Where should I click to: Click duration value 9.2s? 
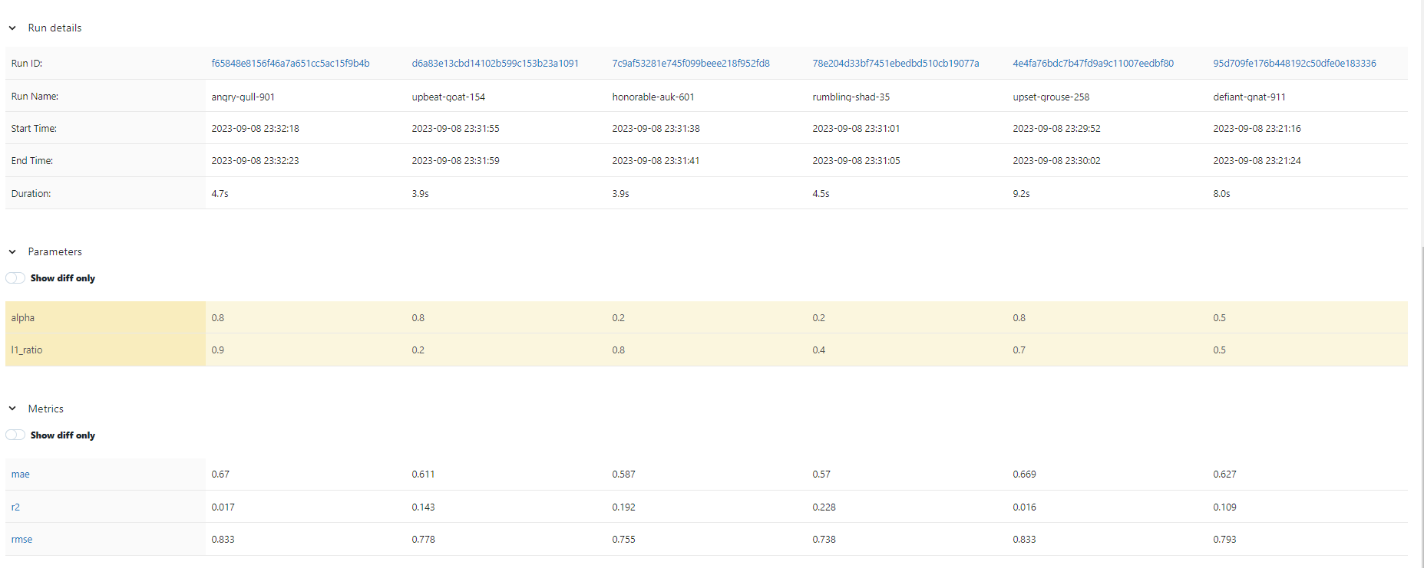coord(1021,194)
